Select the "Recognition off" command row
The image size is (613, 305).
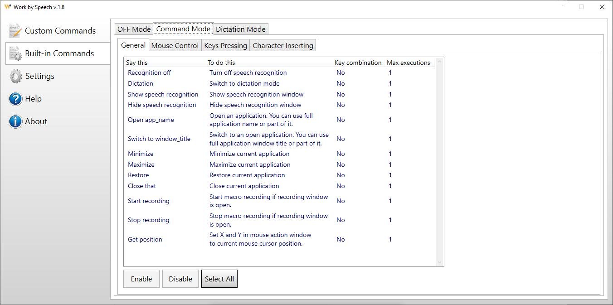tap(149, 73)
